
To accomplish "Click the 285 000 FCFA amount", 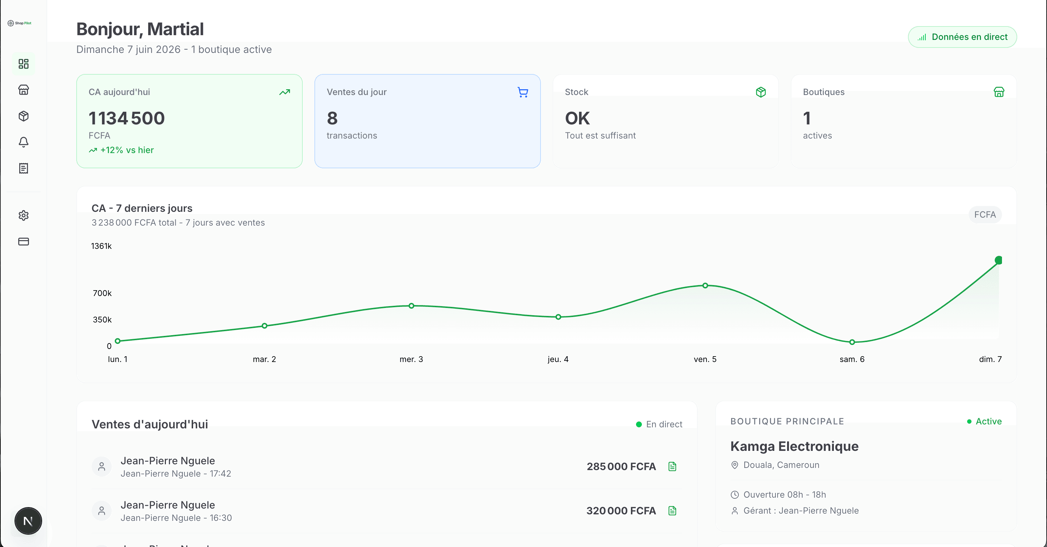I will [621, 466].
